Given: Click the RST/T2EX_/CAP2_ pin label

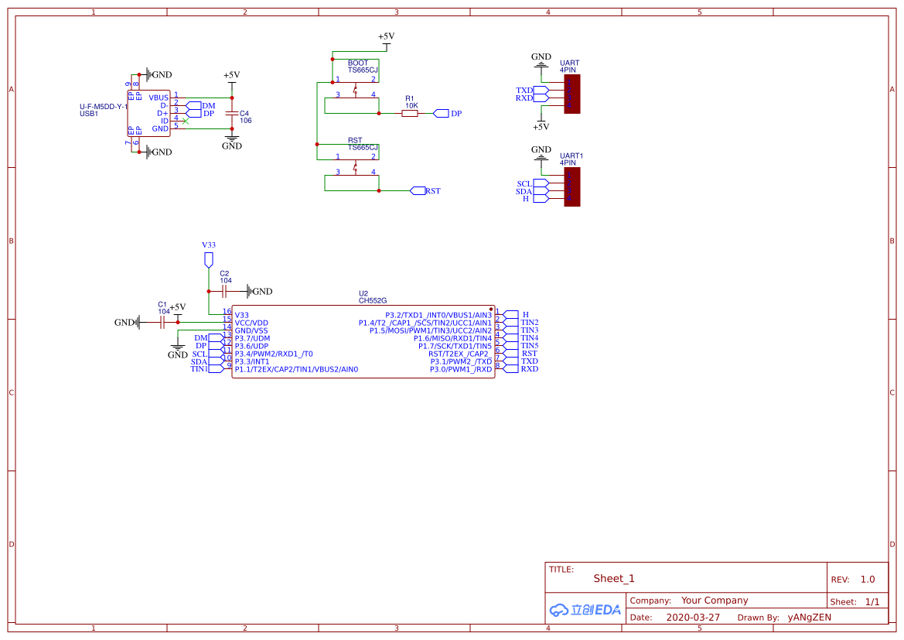Looking at the screenshot, I should pos(459,354).
